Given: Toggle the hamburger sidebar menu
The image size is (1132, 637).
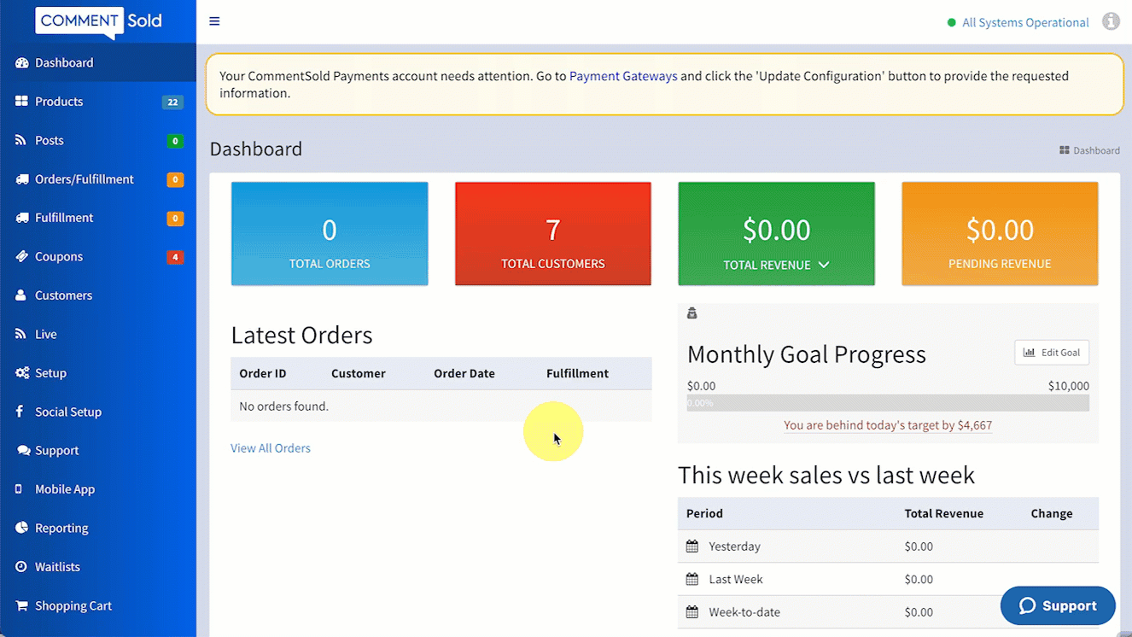Looking at the screenshot, I should (214, 21).
